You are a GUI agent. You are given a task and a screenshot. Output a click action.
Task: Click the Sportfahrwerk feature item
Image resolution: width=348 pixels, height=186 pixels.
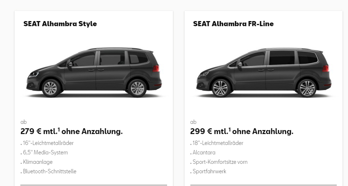coord(209,171)
